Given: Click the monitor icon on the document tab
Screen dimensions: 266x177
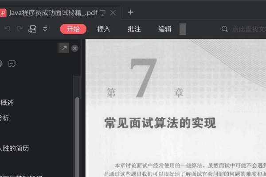Looking at the screenshot, I should tap(103, 13).
